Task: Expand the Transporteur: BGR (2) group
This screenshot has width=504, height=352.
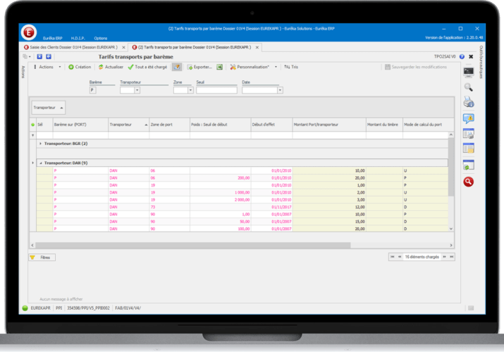Action: tap(40, 144)
